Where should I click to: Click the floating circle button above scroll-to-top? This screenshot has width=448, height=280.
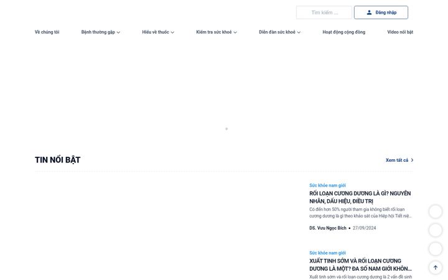click(x=436, y=249)
